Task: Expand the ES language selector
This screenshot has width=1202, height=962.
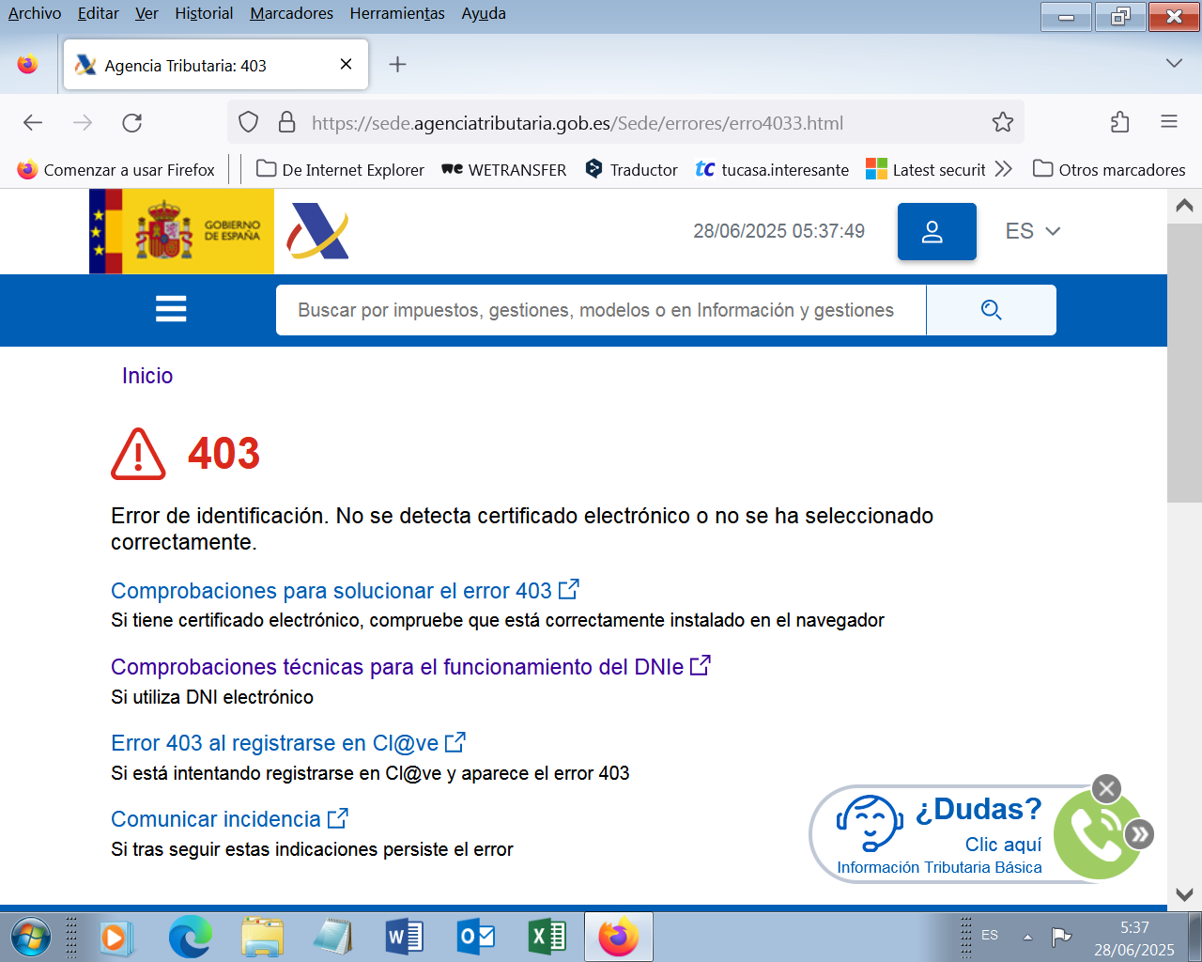Action: pyautogui.click(x=1033, y=231)
